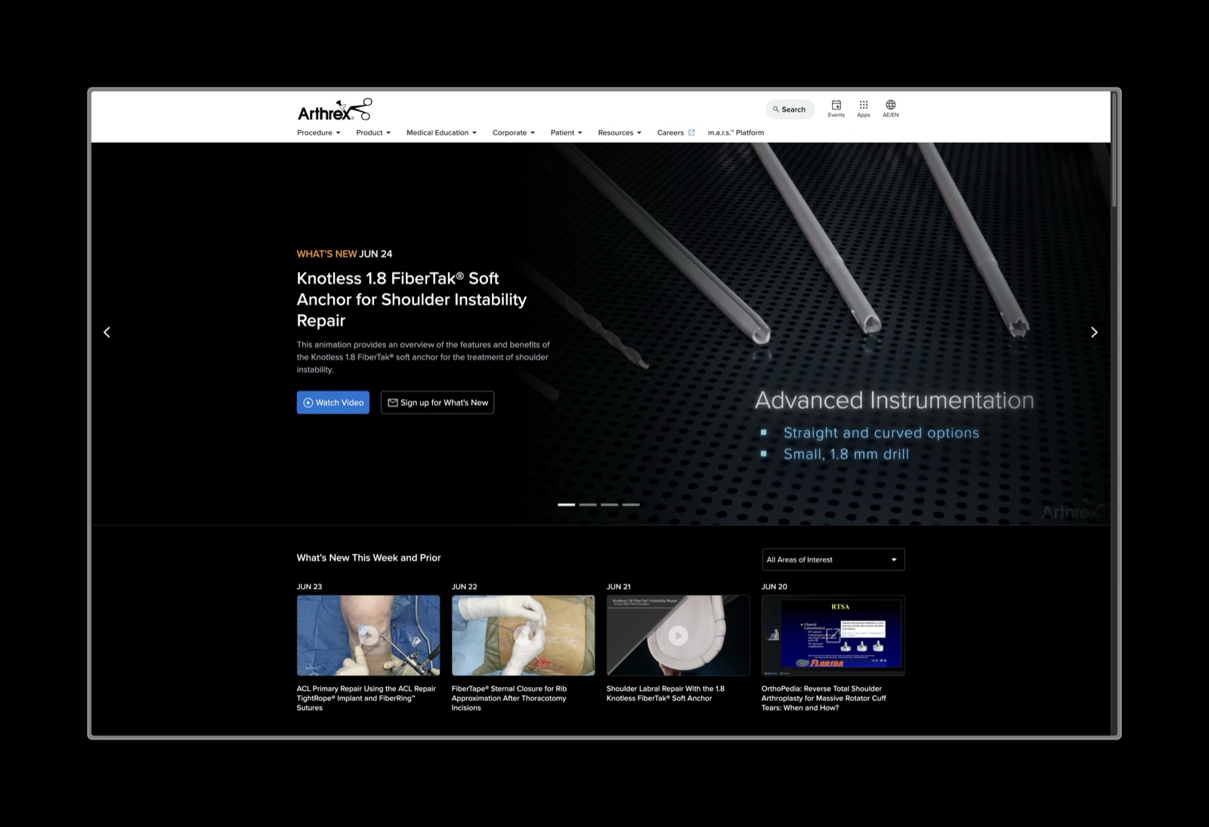This screenshot has height=827, width=1209.
Task: Play the ACL Primary Repair video
Action: point(369,635)
